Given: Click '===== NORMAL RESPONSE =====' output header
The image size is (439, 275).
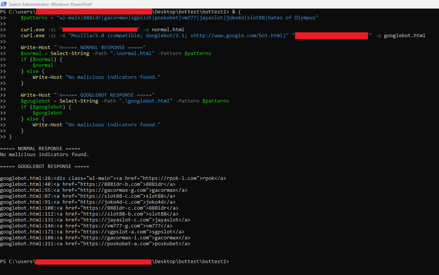Looking at the screenshot, I should [40, 149].
